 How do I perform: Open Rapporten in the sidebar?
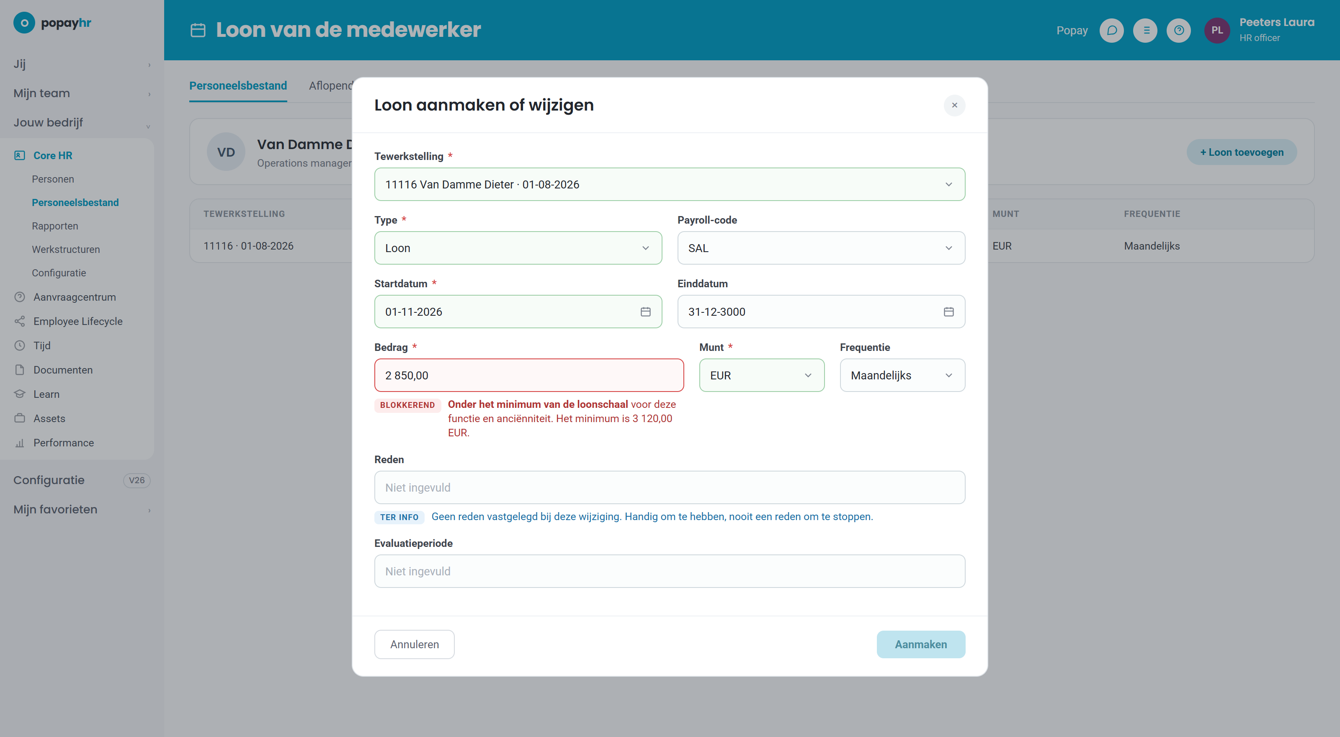click(x=54, y=226)
